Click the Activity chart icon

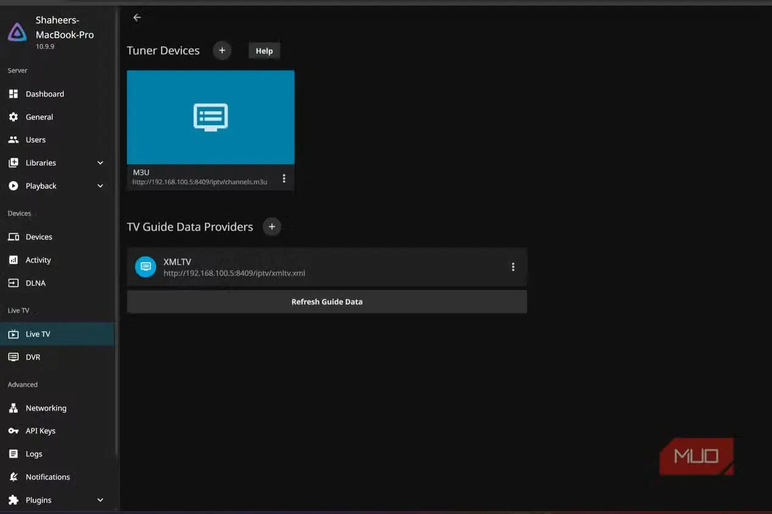point(13,260)
